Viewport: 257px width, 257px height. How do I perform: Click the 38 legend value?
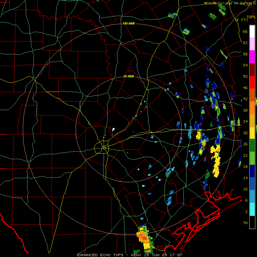coord(245,110)
